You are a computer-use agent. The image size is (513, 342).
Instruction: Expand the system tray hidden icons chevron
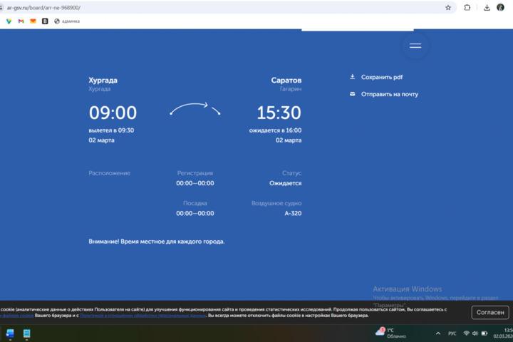pos(437,333)
